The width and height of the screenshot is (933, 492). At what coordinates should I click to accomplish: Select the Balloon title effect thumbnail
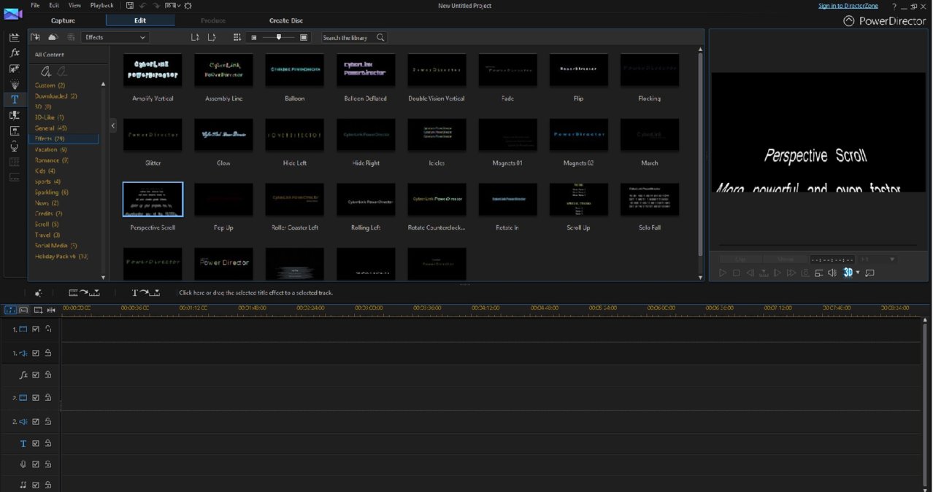(295, 70)
